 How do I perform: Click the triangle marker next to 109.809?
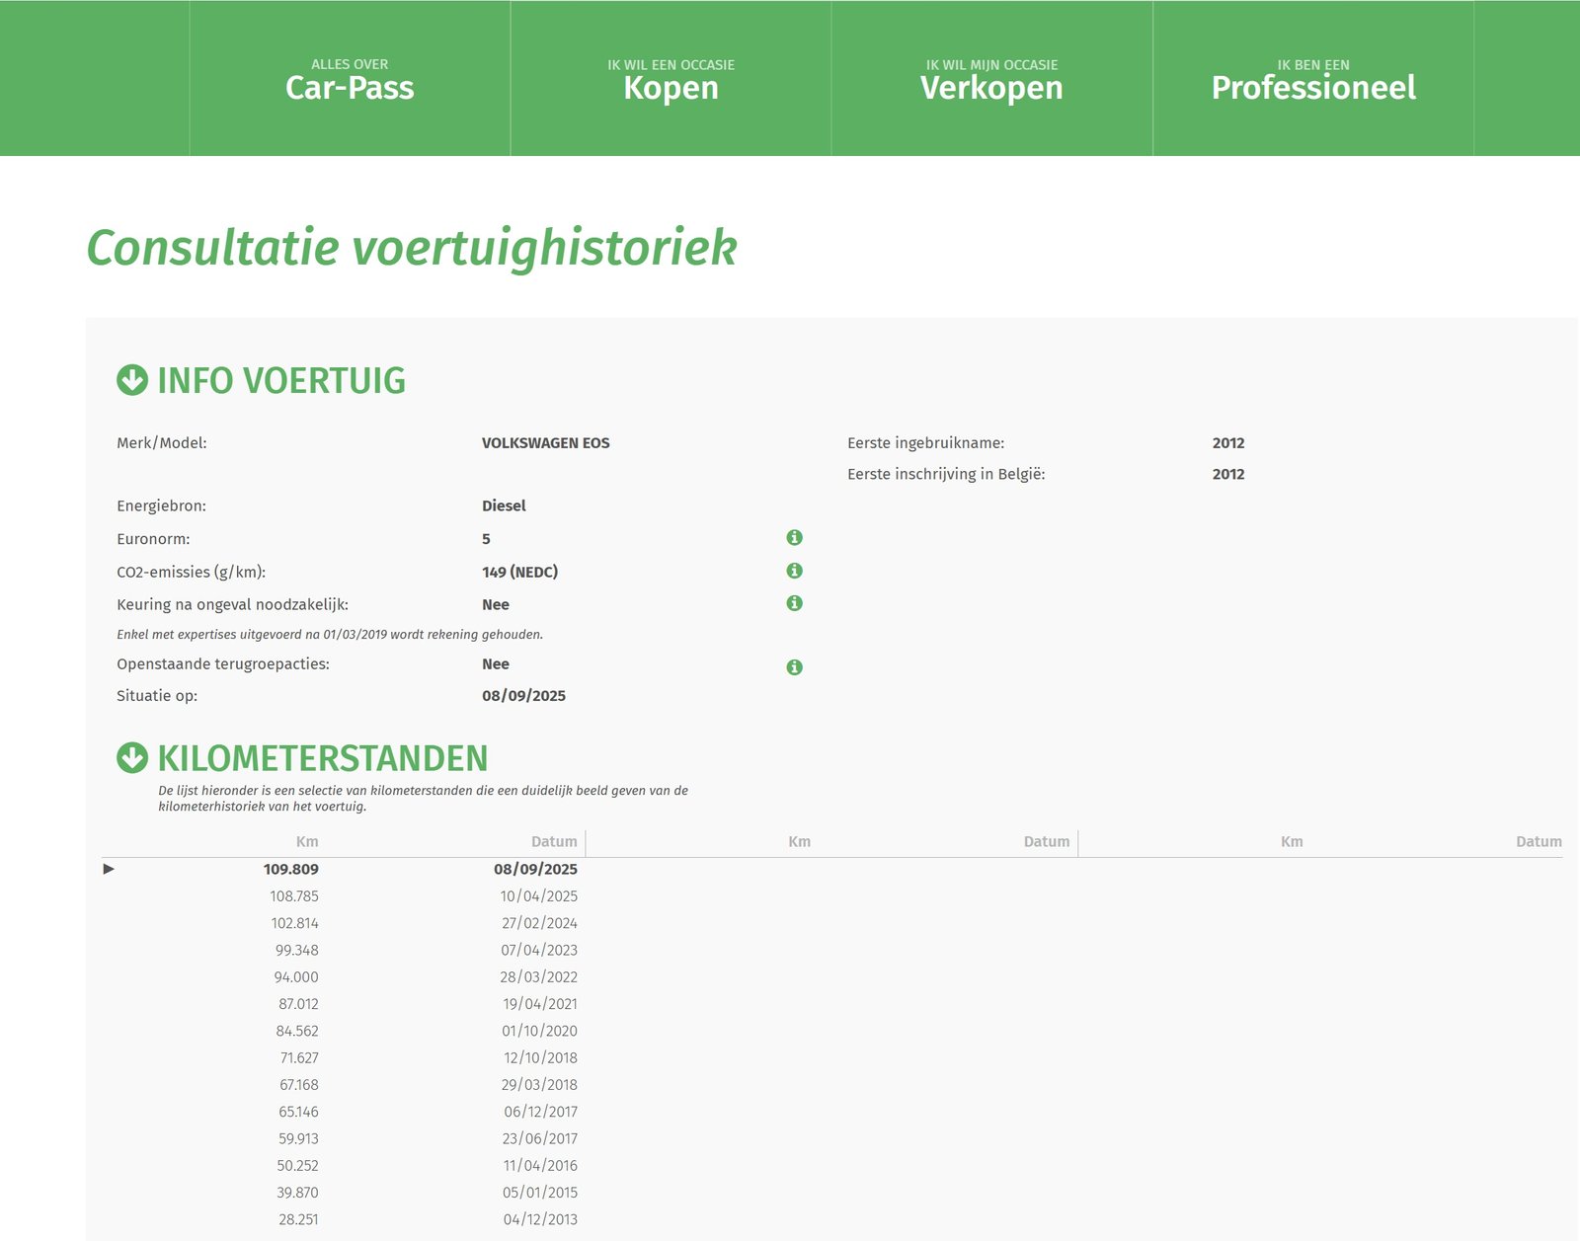click(x=109, y=869)
